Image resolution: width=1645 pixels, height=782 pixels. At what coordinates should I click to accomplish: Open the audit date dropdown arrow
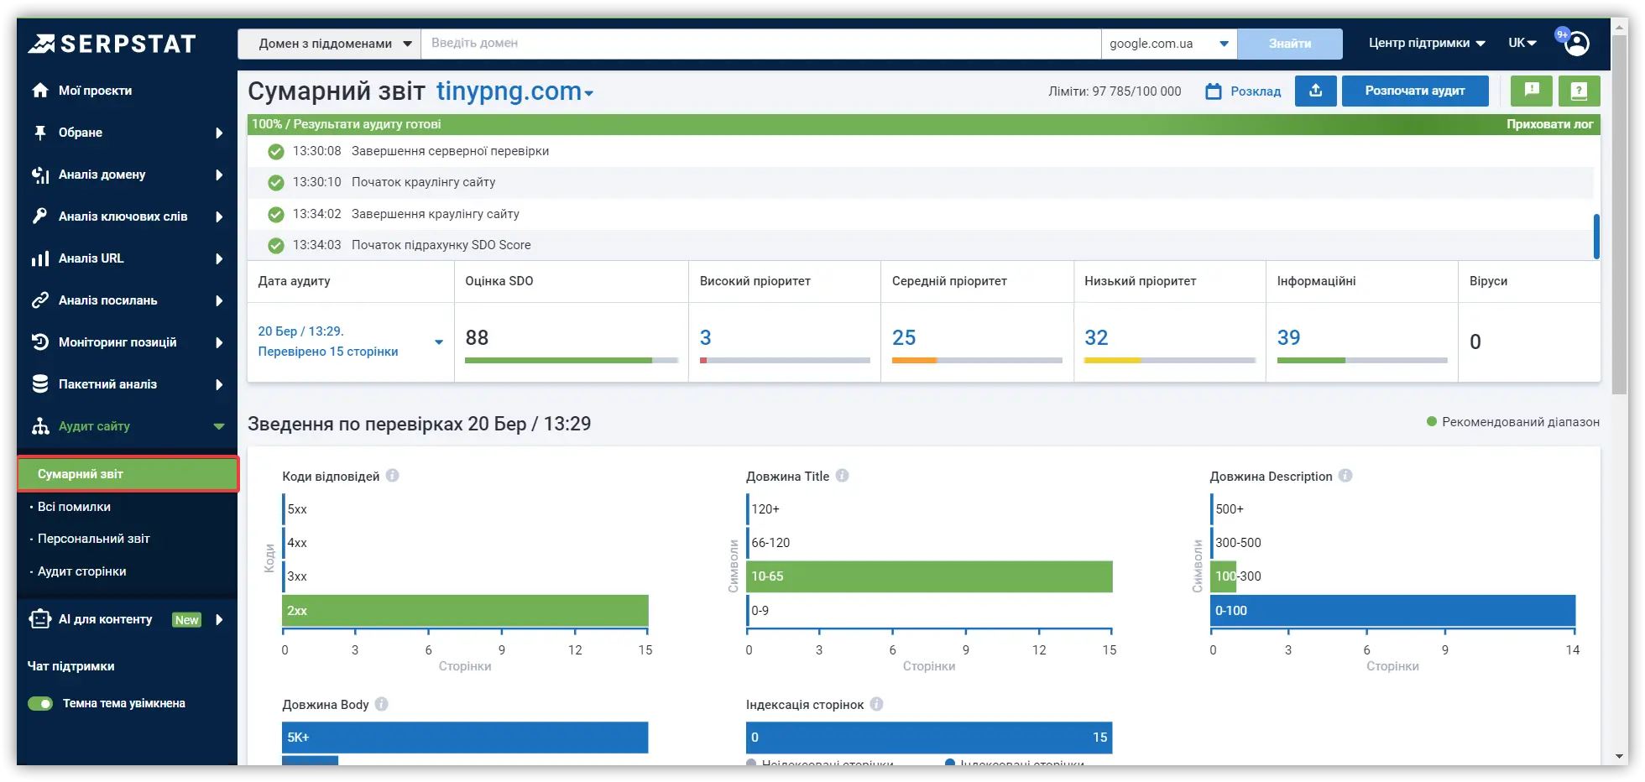[x=438, y=342]
